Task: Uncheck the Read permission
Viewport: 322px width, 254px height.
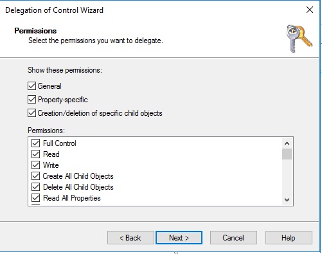Action: coord(35,154)
